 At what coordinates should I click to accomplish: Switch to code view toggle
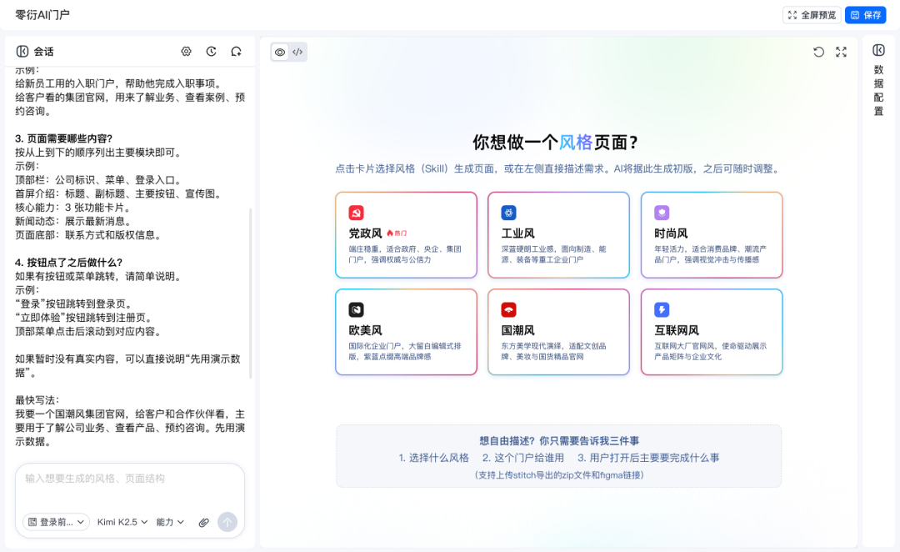coord(297,53)
